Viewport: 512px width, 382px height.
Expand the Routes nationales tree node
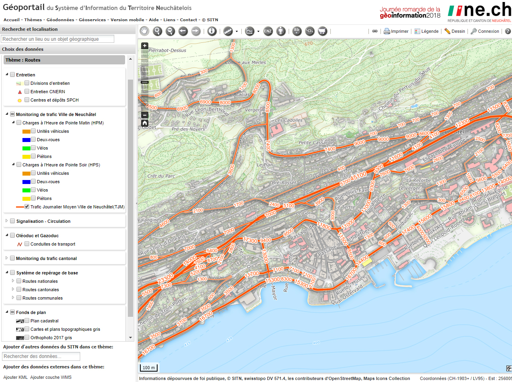point(13,281)
